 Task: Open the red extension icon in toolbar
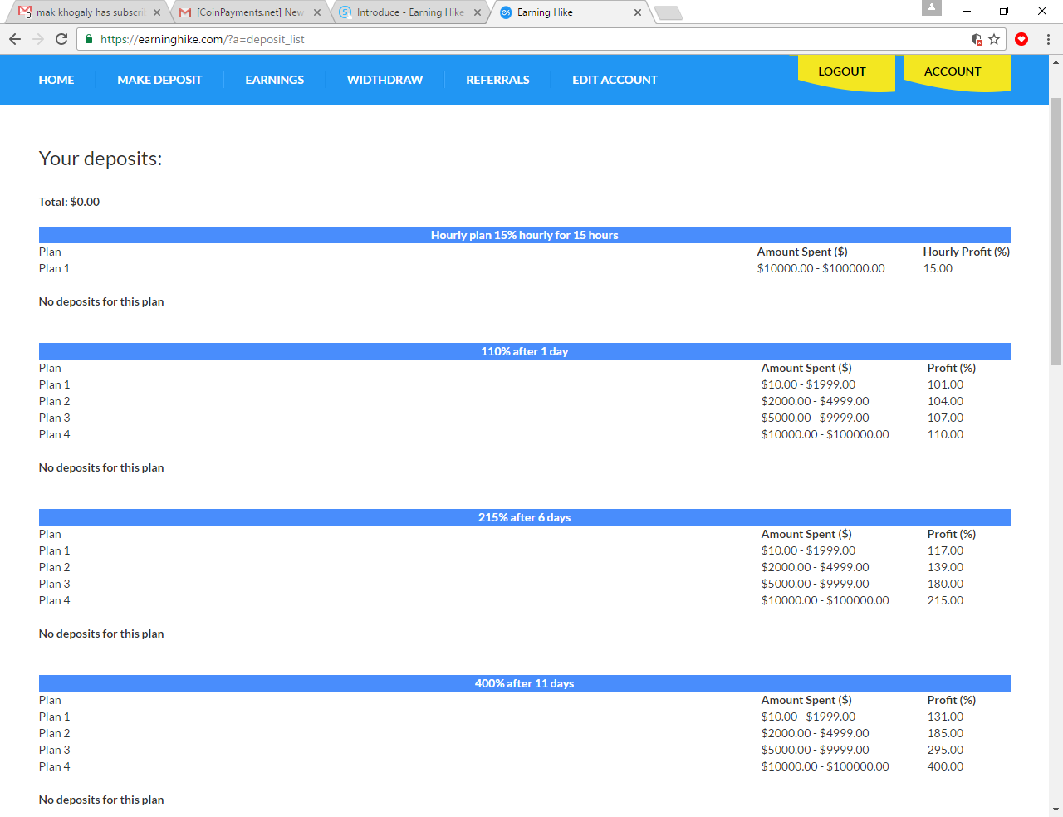[1021, 39]
